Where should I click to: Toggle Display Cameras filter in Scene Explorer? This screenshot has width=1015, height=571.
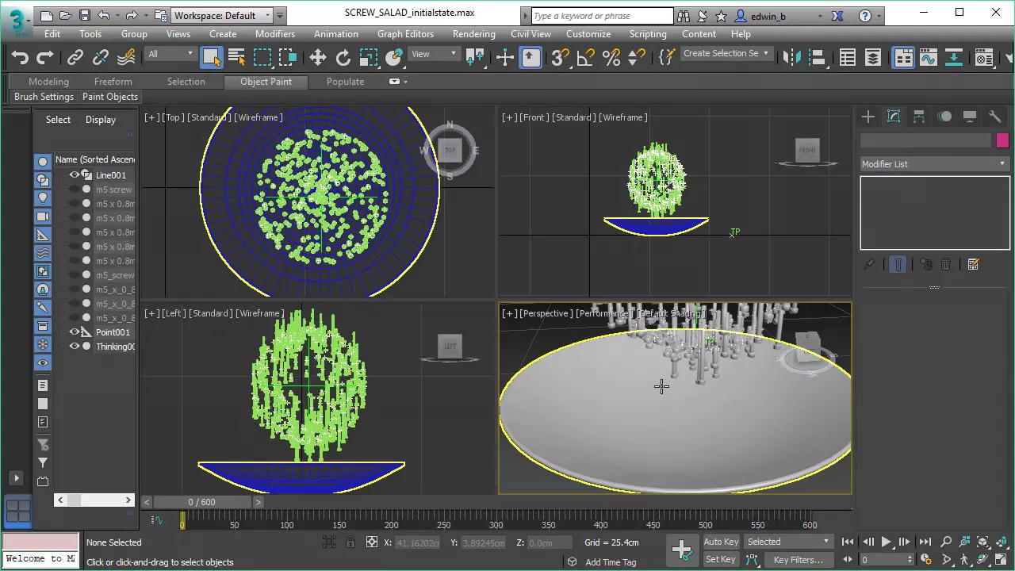pyautogui.click(x=43, y=216)
